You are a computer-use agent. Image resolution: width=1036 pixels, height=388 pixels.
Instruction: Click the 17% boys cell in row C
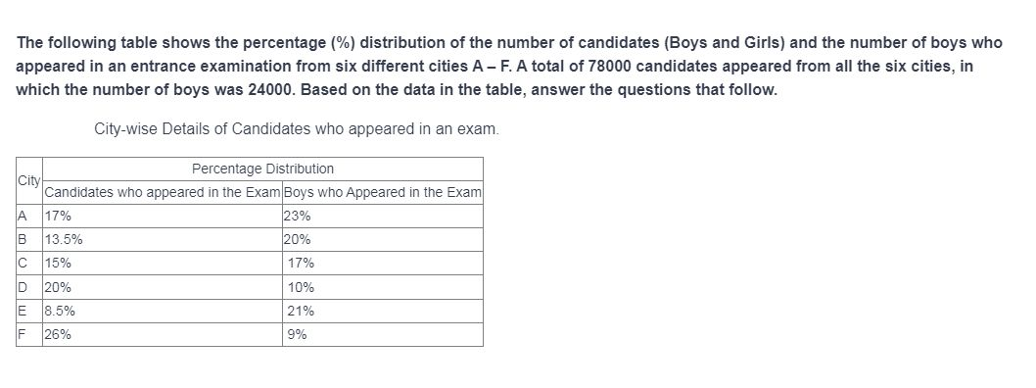pos(383,263)
